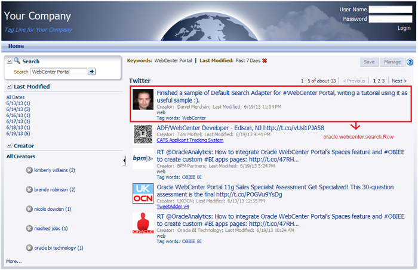This screenshot has width=418, height=270.
Task: Filter by creator brandy robinson (2)
Action: (x=55, y=189)
